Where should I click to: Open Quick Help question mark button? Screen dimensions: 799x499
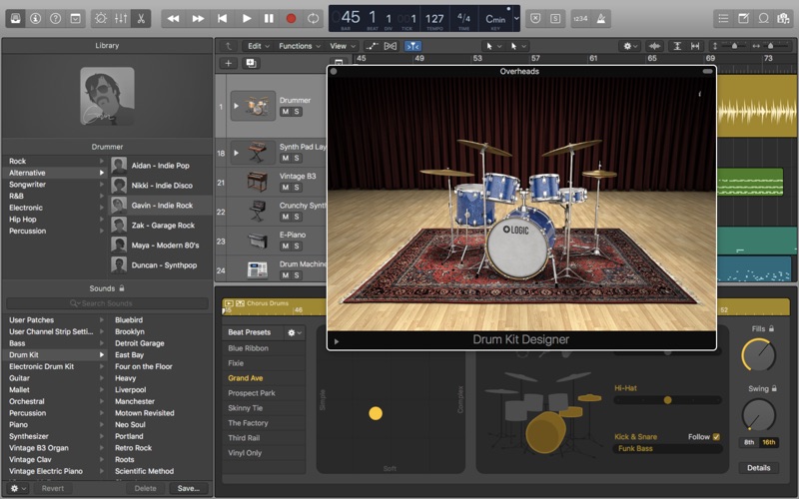55,19
